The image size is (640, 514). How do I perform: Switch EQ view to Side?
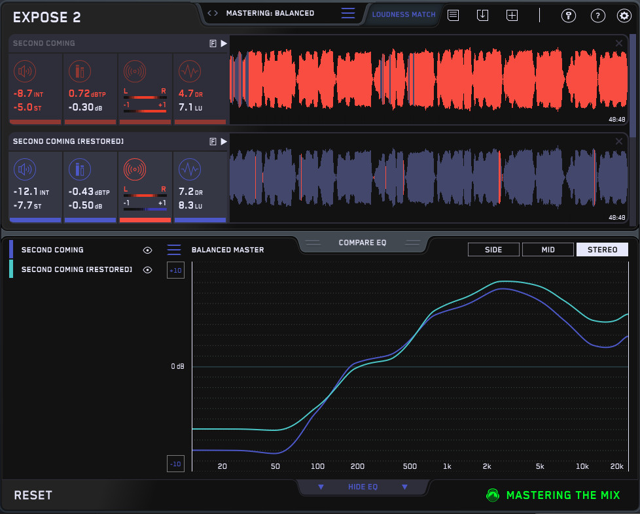pyautogui.click(x=493, y=249)
